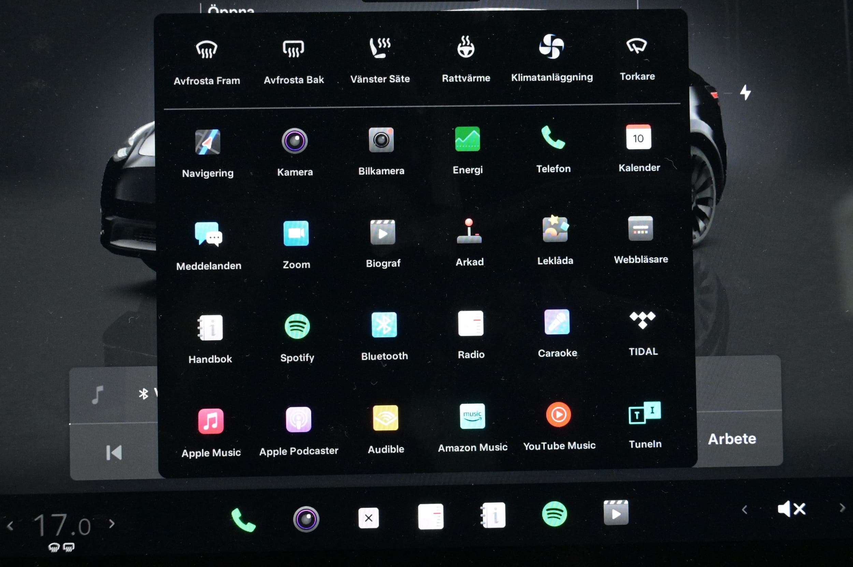The width and height of the screenshot is (853, 567).
Task: Tap the manual icon in bottom dock
Action: [x=493, y=515]
